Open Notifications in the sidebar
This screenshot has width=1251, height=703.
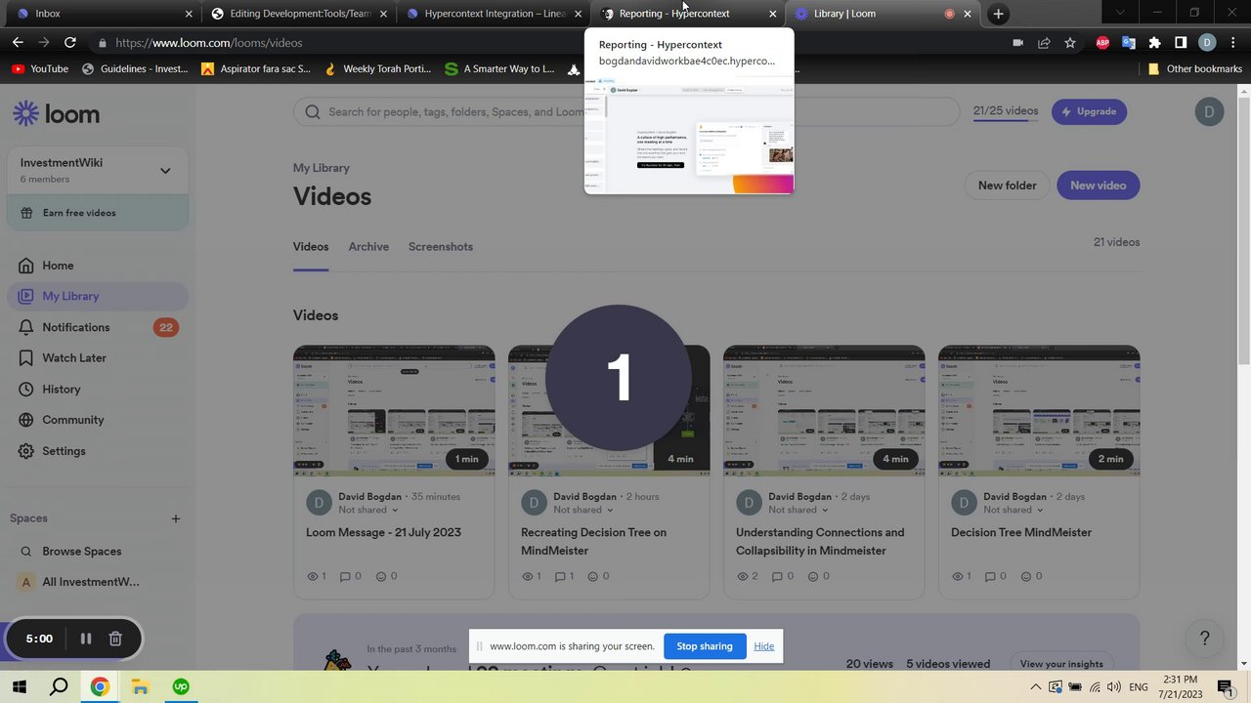pyautogui.click(x=96, y=327)
